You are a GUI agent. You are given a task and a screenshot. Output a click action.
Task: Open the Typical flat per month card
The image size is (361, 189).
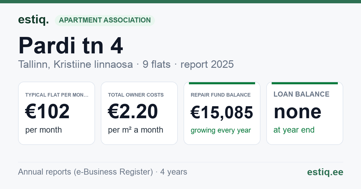coord(57,113)
